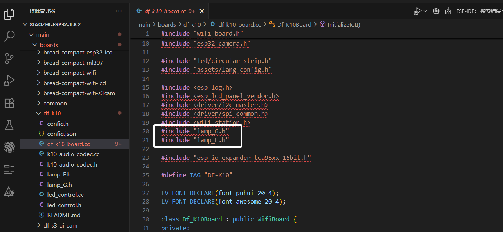Open the run options dropdown arrow

click(x=425, y=11)
